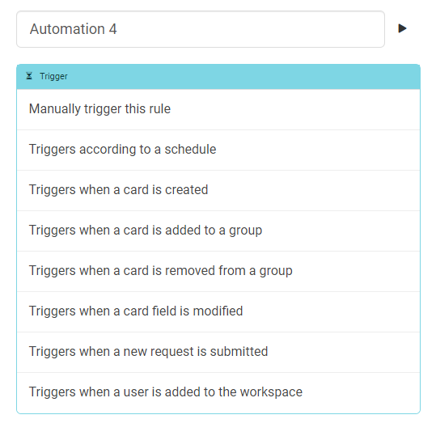Image resolution: width=436 pixels, height=436 pixels.
Task: Run the automation with the play icon
Action: point(402,28)
